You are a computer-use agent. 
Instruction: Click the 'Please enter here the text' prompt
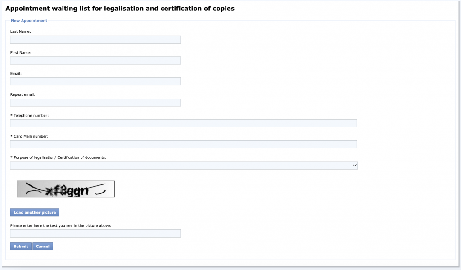pos(61,225)
